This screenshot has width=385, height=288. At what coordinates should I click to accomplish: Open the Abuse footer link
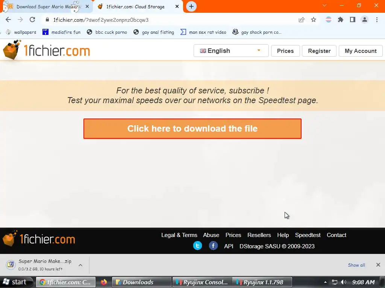(x=211, y=235)
